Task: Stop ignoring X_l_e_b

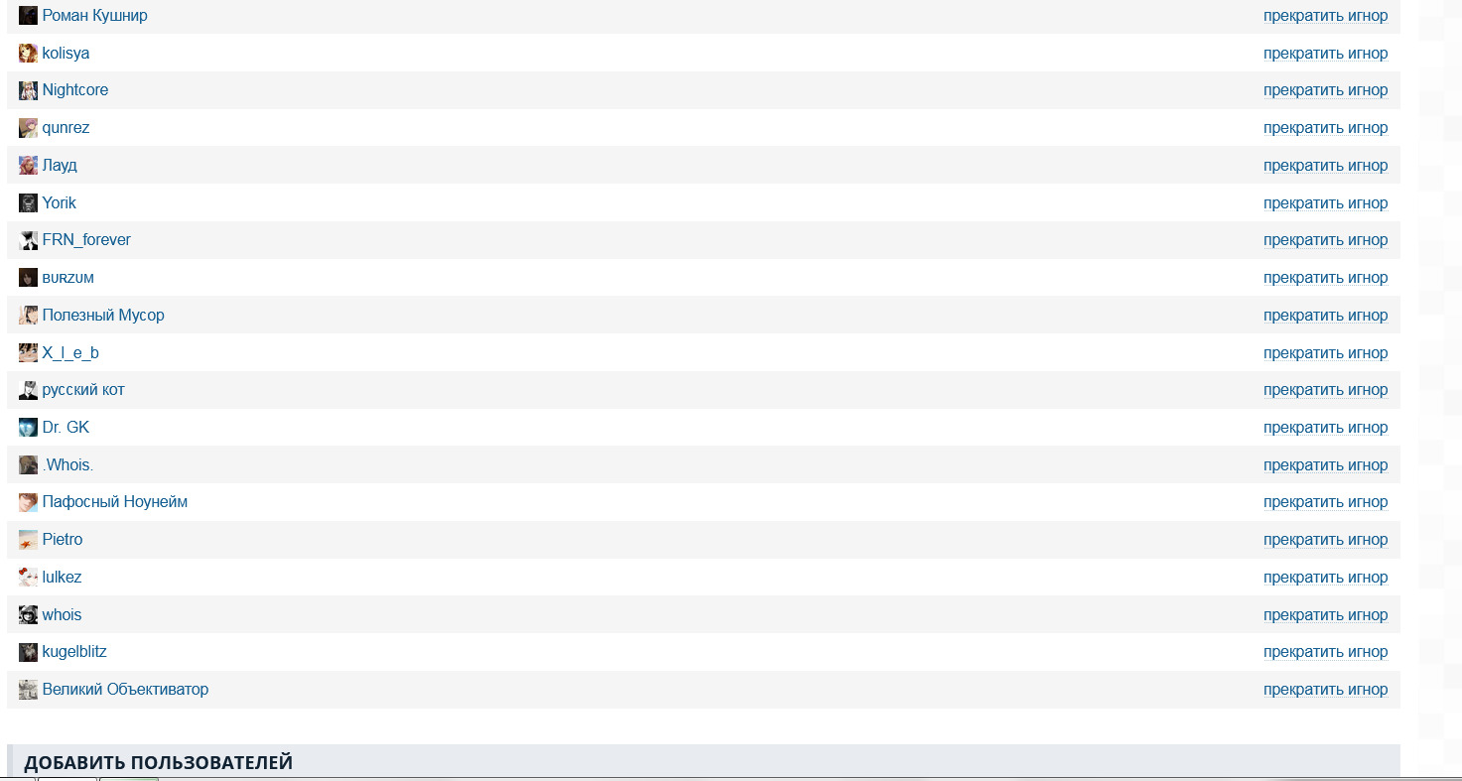Action: pos(1325,353)
